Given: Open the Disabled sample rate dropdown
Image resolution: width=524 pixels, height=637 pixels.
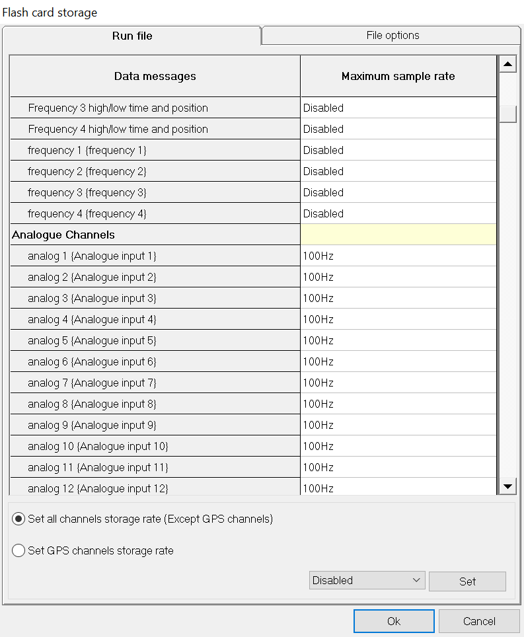Looking at the screenshot, I should coord(367,580).
